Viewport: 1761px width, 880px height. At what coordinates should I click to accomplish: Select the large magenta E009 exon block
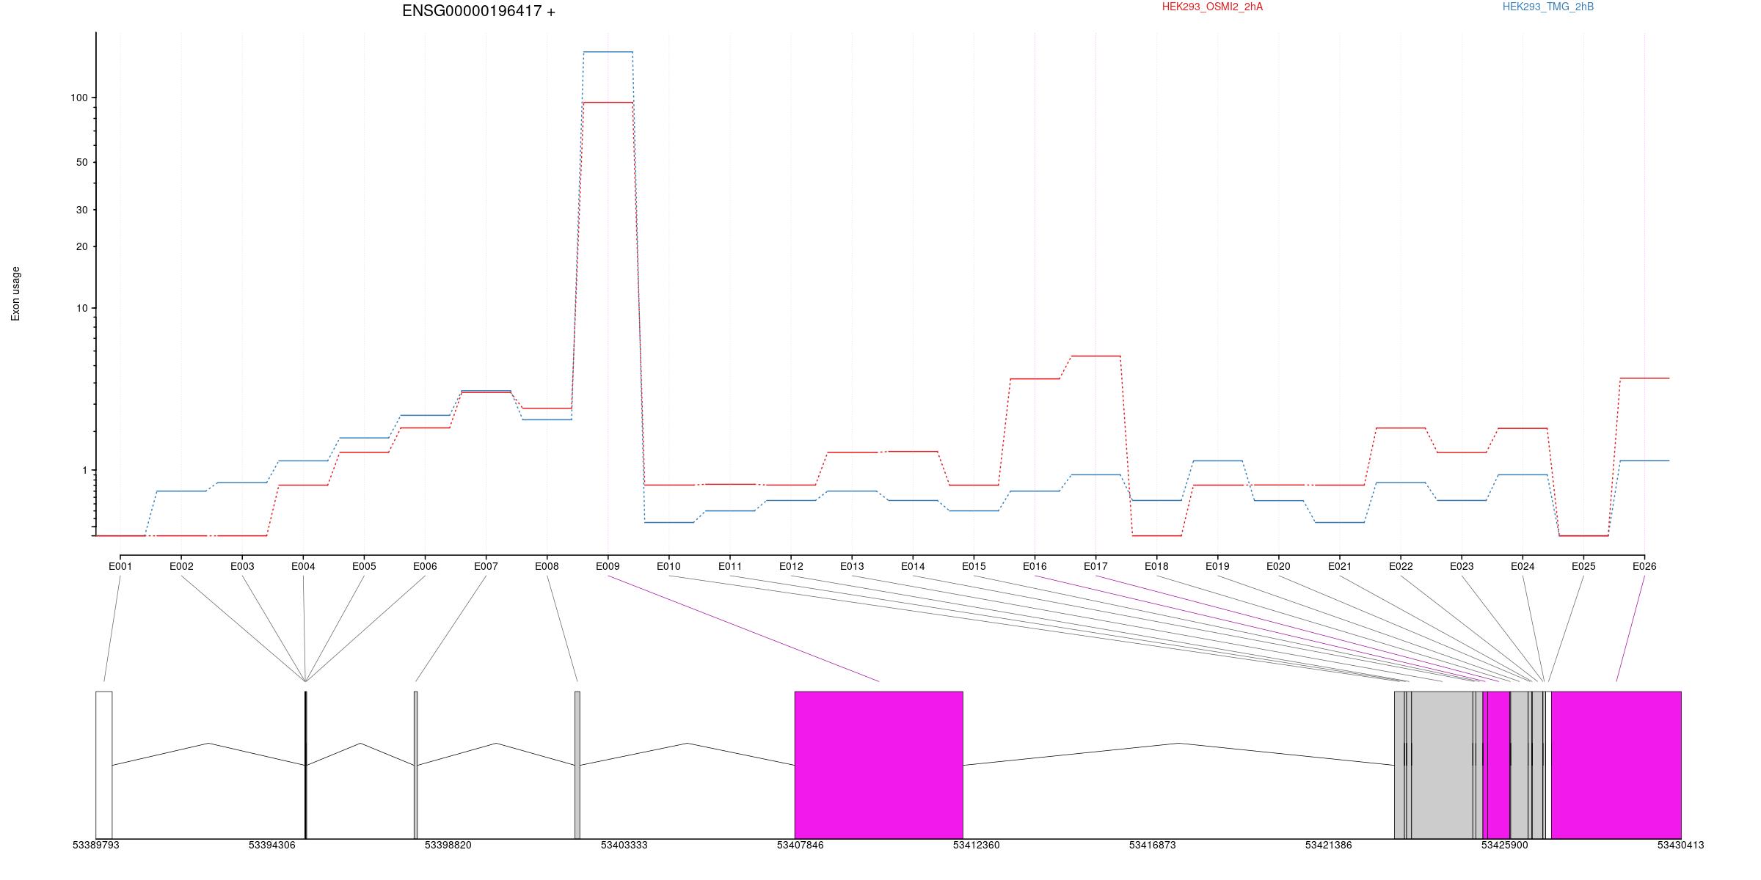[x=879, y=765]
